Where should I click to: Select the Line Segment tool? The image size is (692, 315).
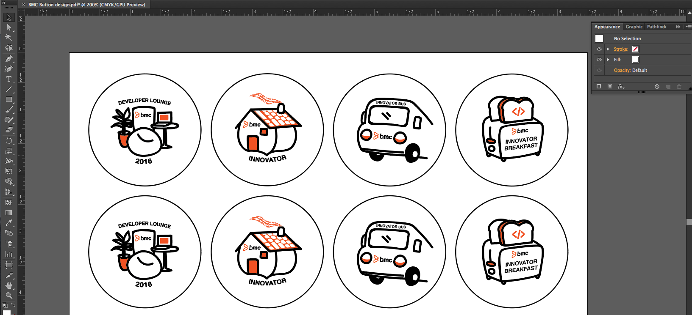pos(8,89)
